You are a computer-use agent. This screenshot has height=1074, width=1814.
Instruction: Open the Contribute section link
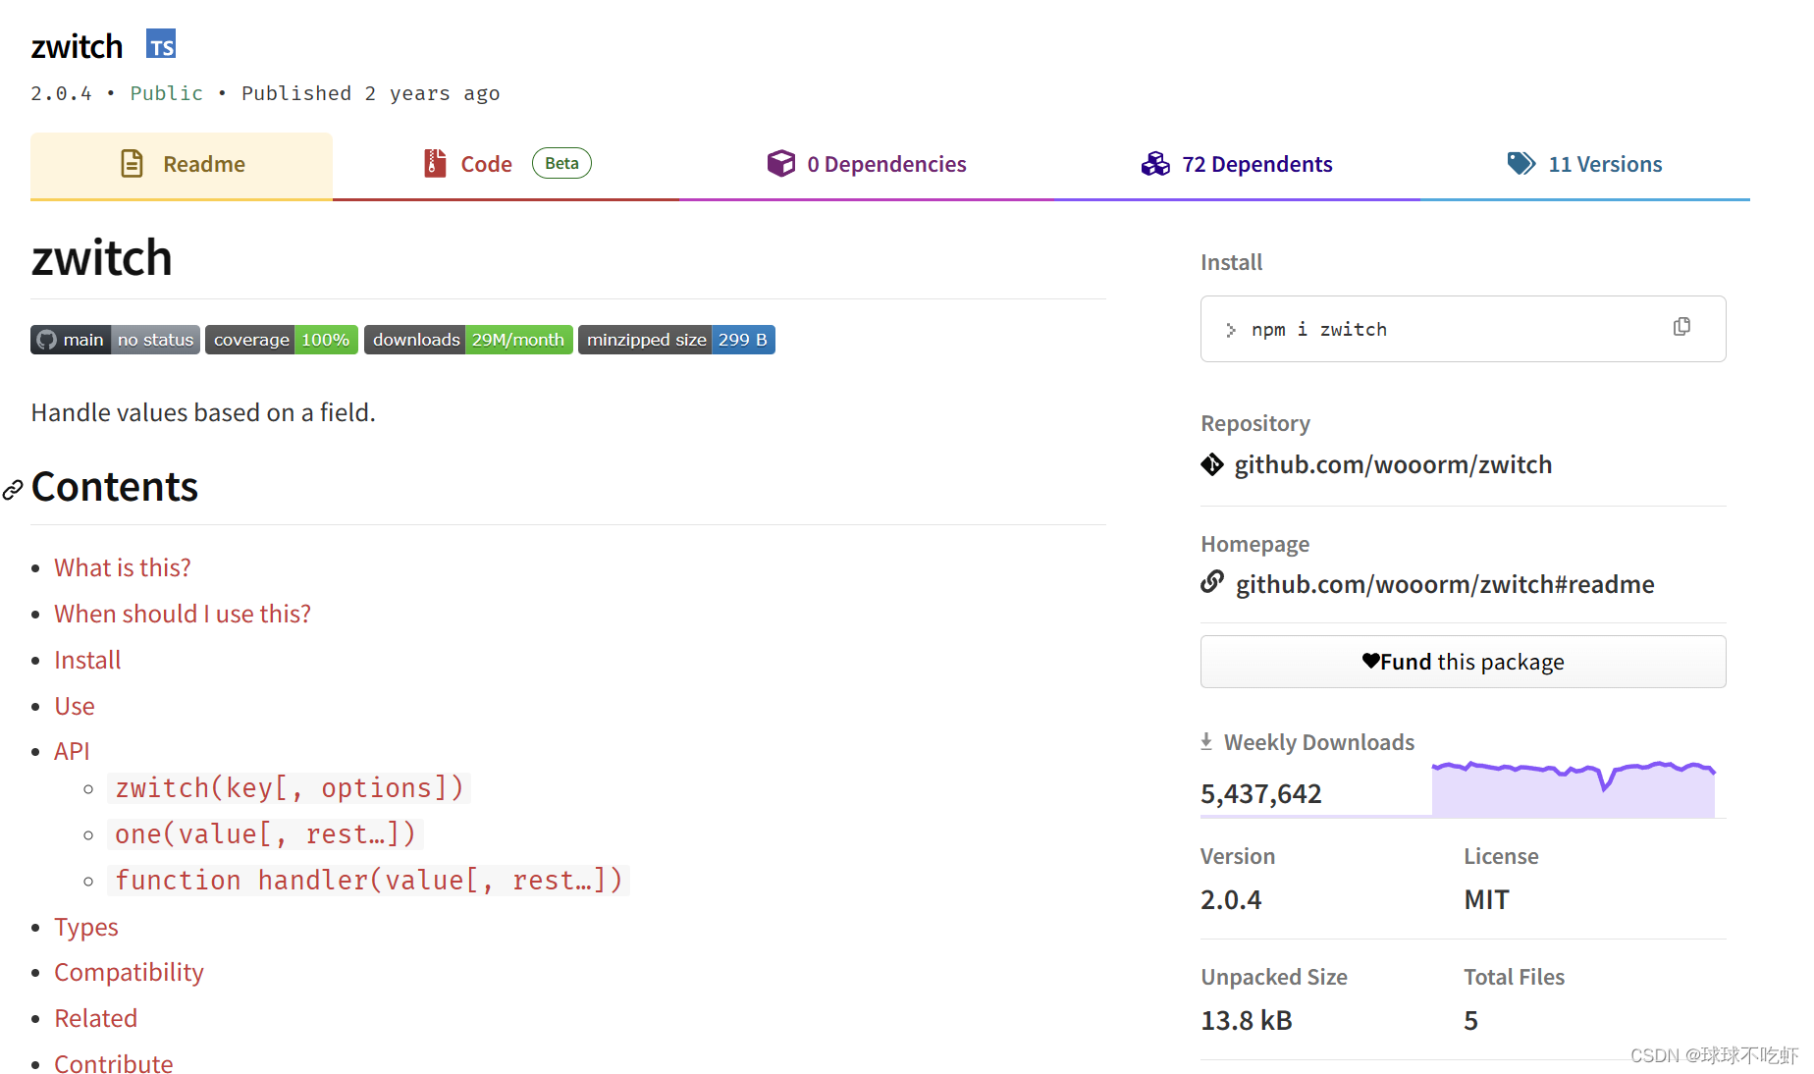coord(113,1063)
